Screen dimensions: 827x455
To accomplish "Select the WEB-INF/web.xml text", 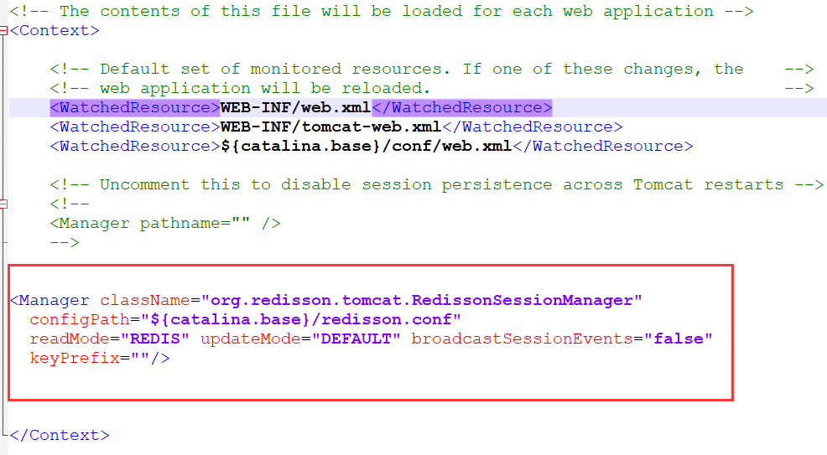I will [296, 107].
